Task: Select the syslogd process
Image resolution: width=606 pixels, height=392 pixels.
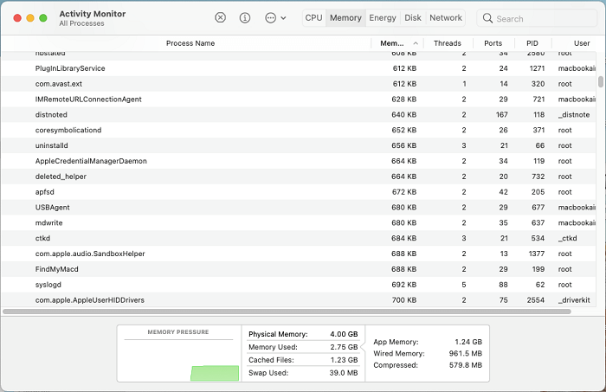Action: pyautogui.click(x=299, y=285)
